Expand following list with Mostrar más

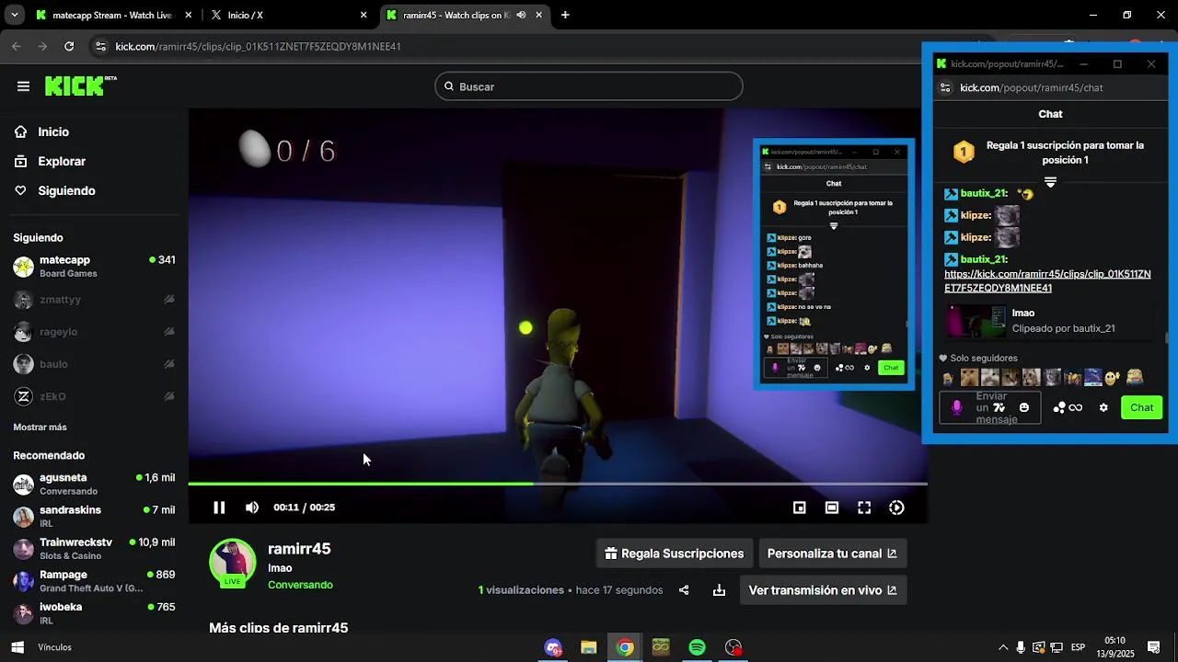tap(40, 428)
